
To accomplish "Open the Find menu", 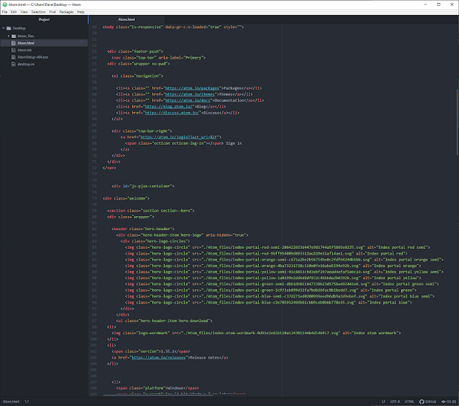I will (52, 11).
